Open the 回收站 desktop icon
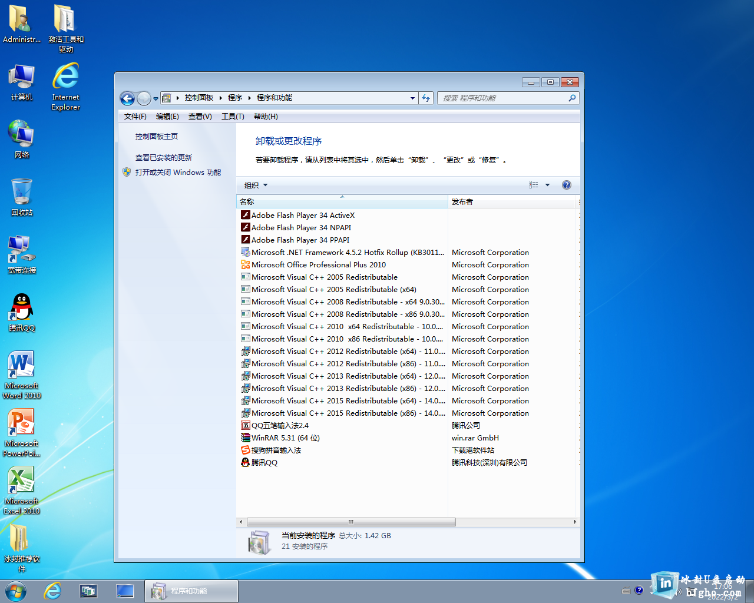This screenshot has width=754, height=603. pyautogui.click(x=22, y=197)
